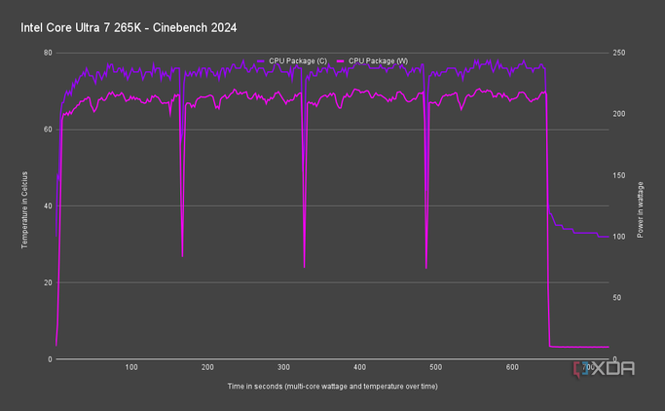The width and height of the screenshot is (665, 411).
Task: Click the left axis value 60
Action: (48, 130)
